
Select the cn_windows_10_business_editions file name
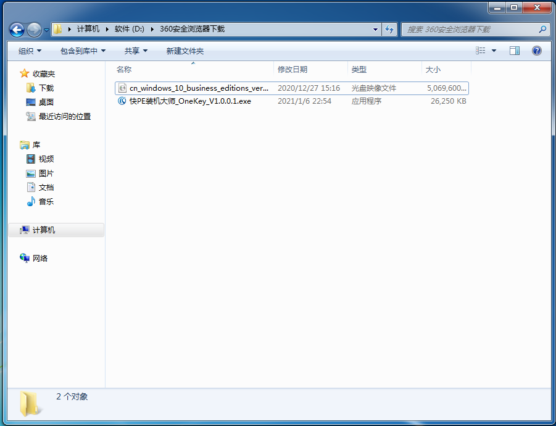tap(199, 88)
